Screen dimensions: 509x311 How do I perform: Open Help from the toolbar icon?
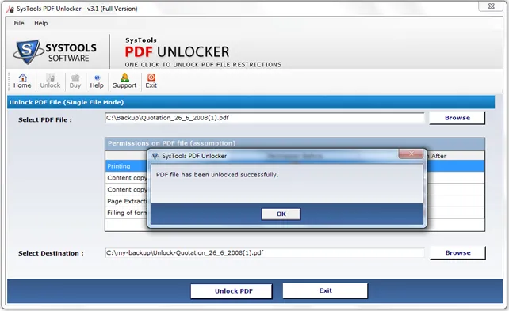click(97, 81)
